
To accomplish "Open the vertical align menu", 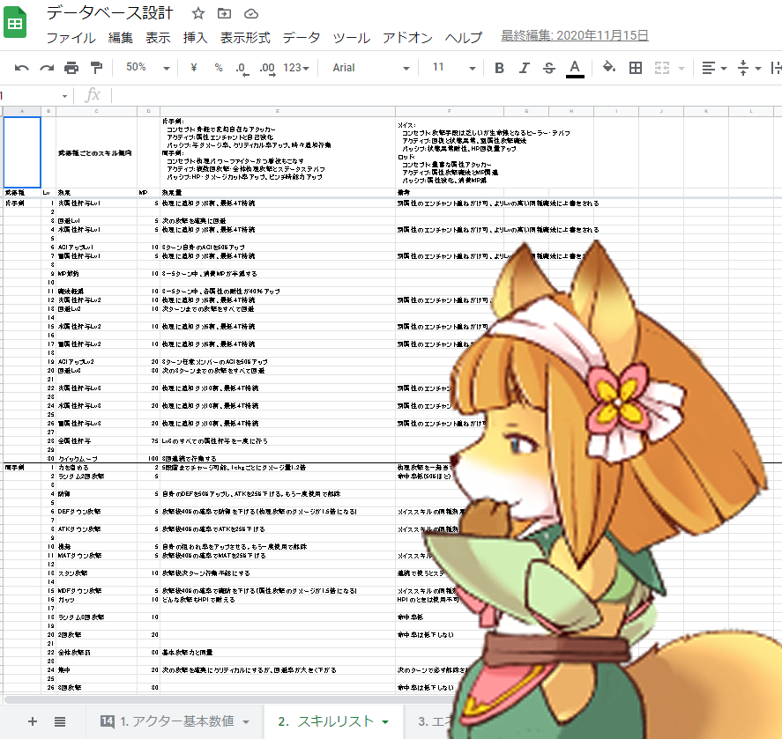I will pos(748,68).
